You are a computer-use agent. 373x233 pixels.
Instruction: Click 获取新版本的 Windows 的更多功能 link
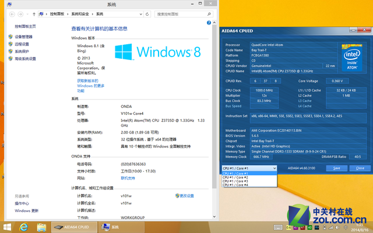[91, 86]
